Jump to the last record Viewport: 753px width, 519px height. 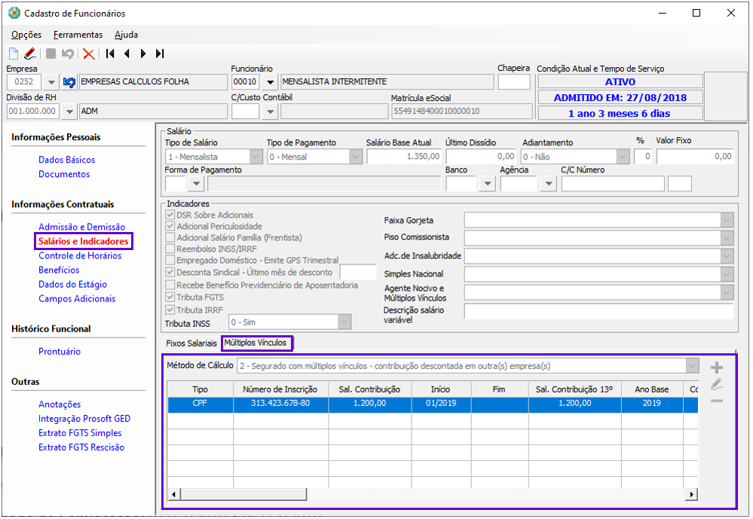click(x=160, y=53)
